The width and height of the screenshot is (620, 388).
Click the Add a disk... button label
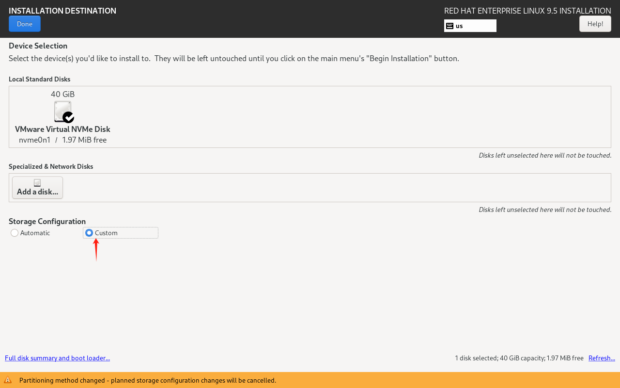tap(37, 192)
